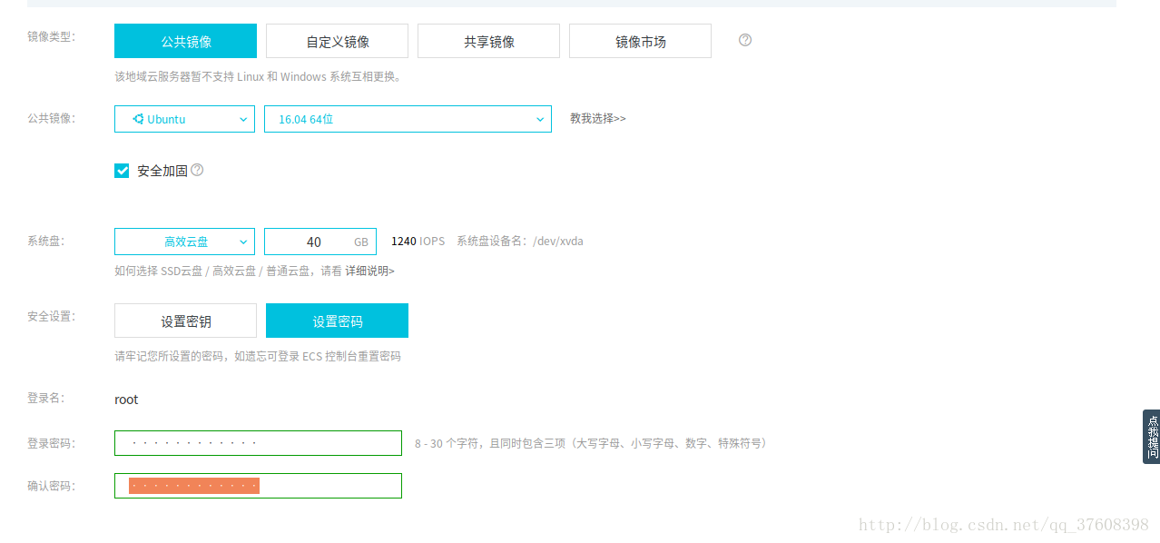Open the 镜像市场 tab
1160x543 pixels.
pos(640,41)
